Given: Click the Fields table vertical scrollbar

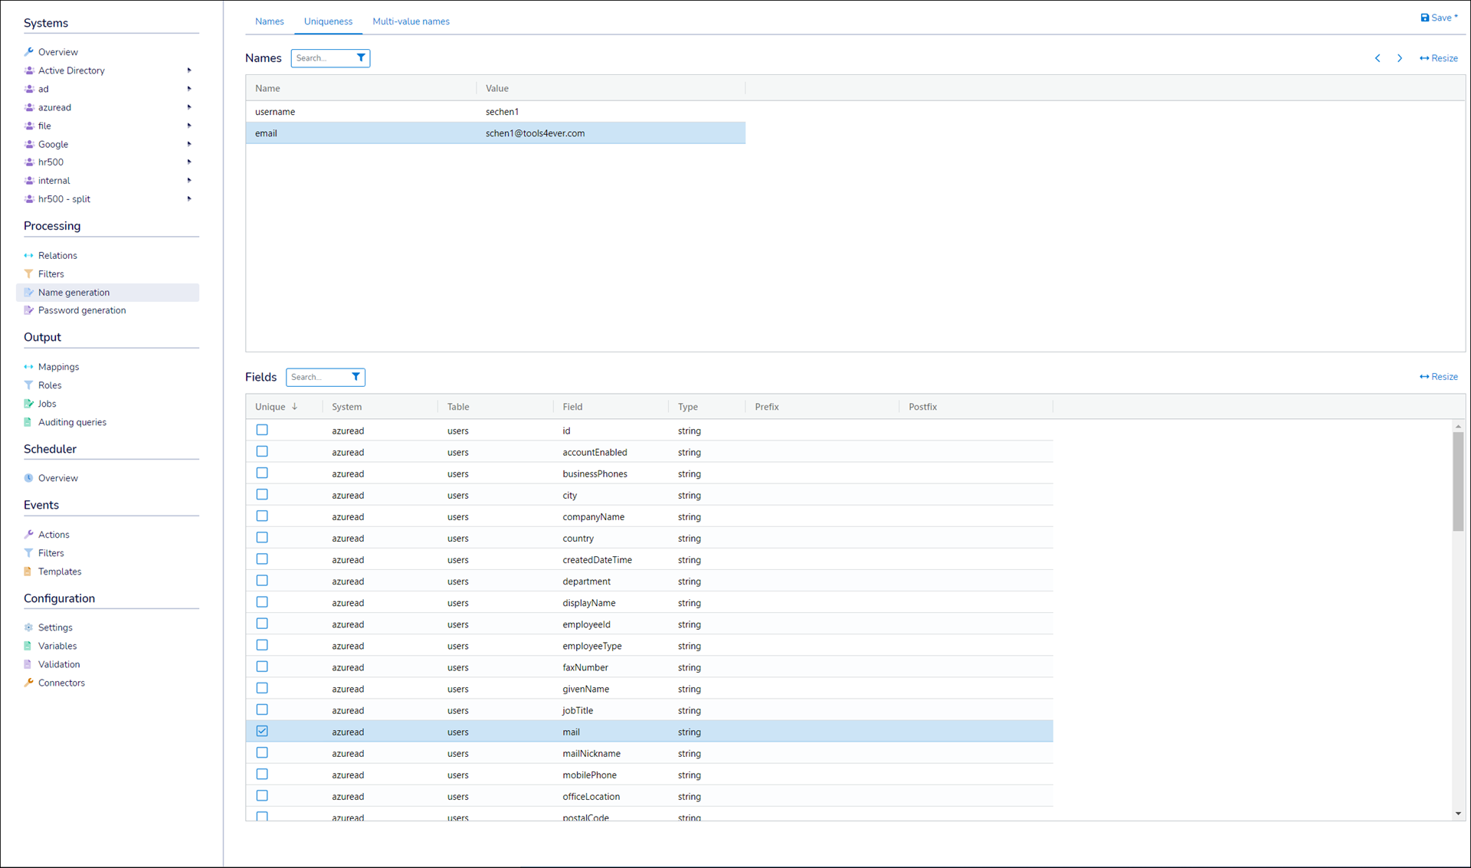Looking at the screenshot, I should click(1457, 483).
